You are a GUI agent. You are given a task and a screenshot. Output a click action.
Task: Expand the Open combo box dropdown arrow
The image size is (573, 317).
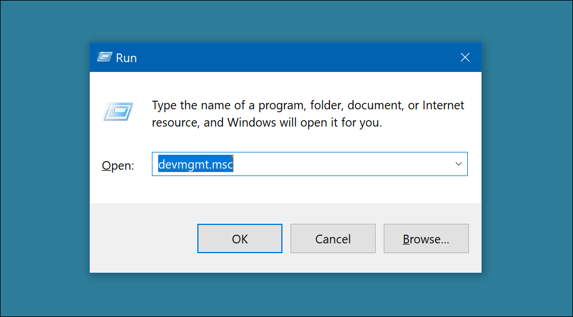pos(459,164)
